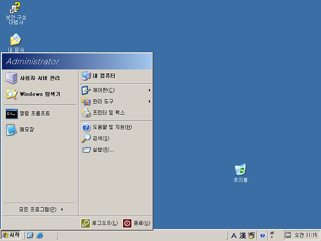This screenshot has width=321, height=241.
Task: Click the language bar 'A' input mode icon
Action: click(234, 236)
